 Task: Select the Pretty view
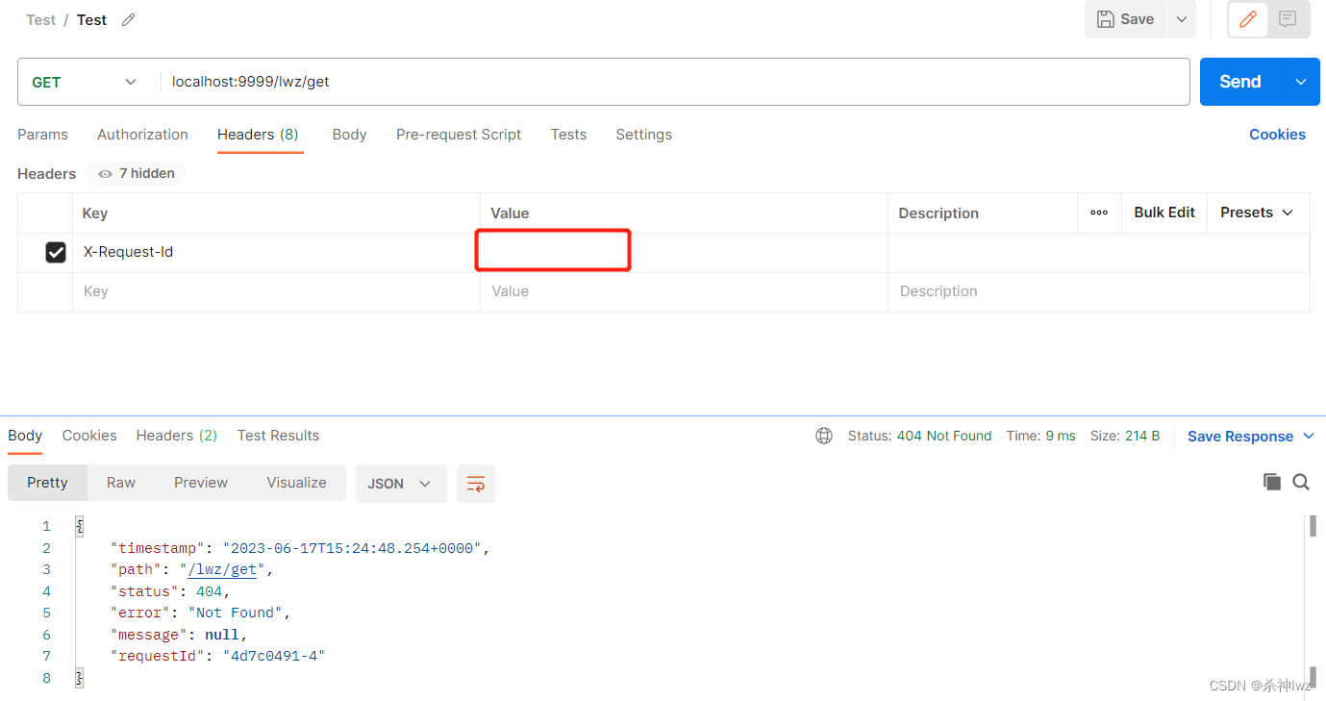47,483
